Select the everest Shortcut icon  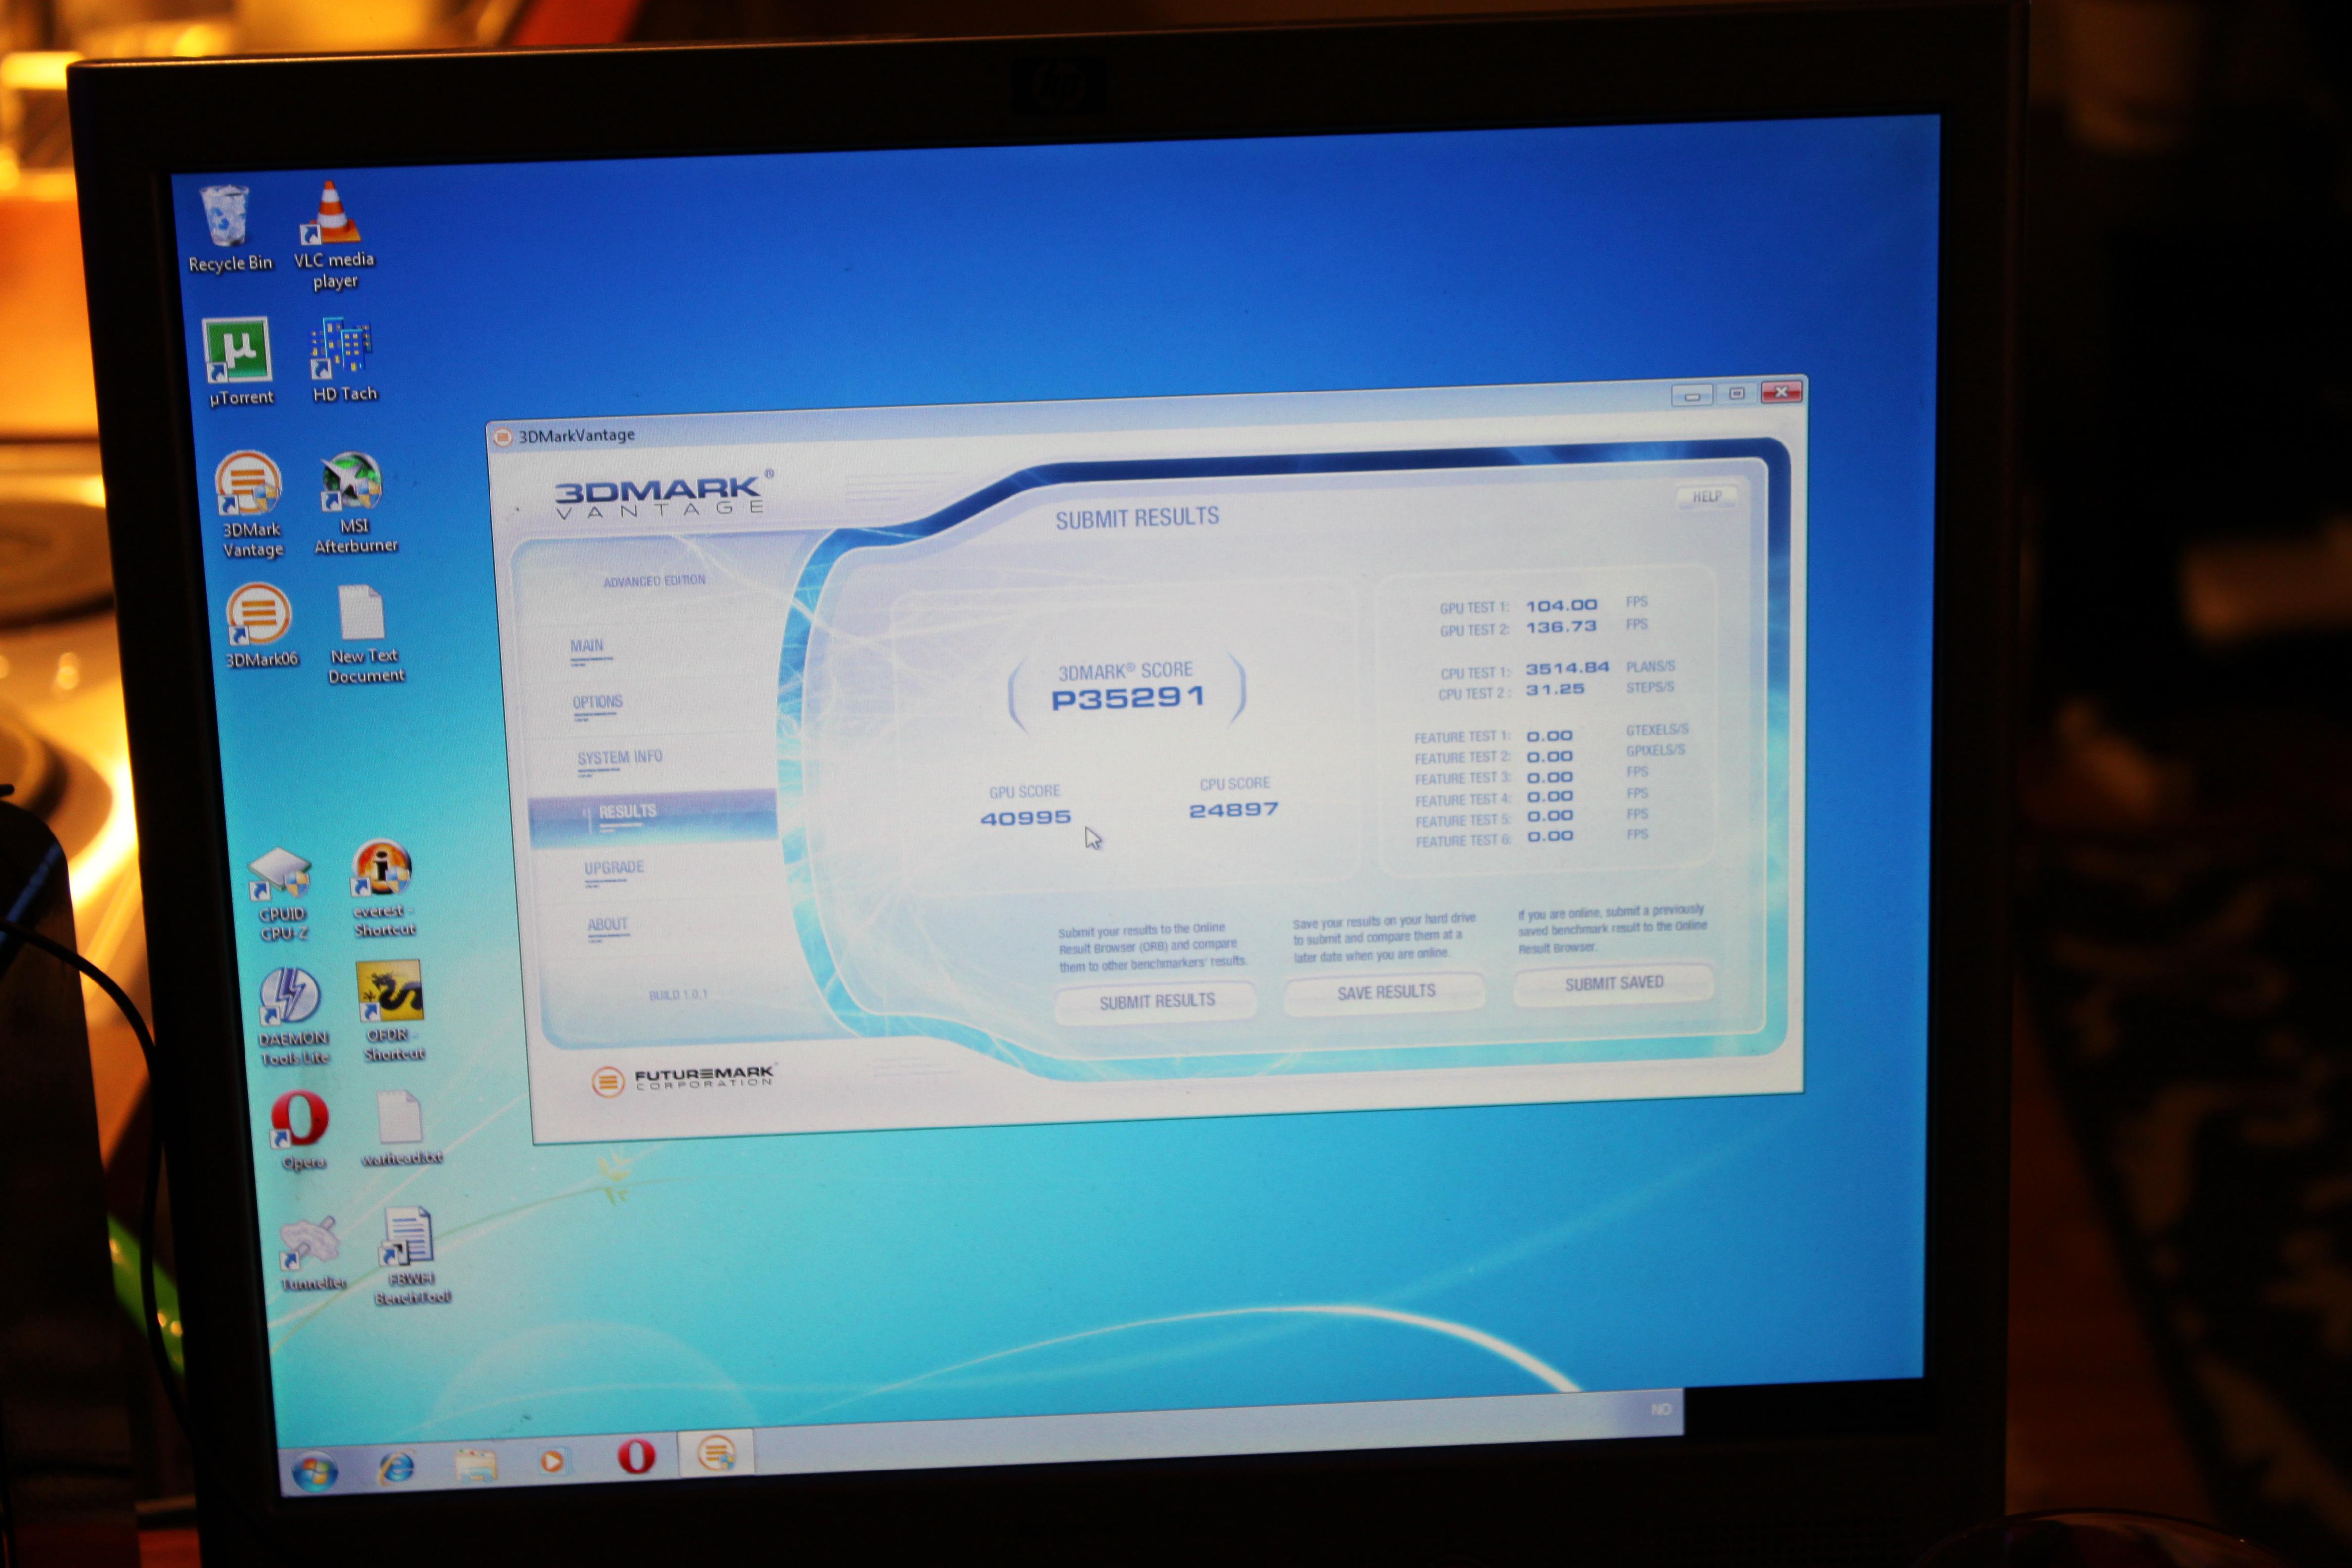pos(383,889)
